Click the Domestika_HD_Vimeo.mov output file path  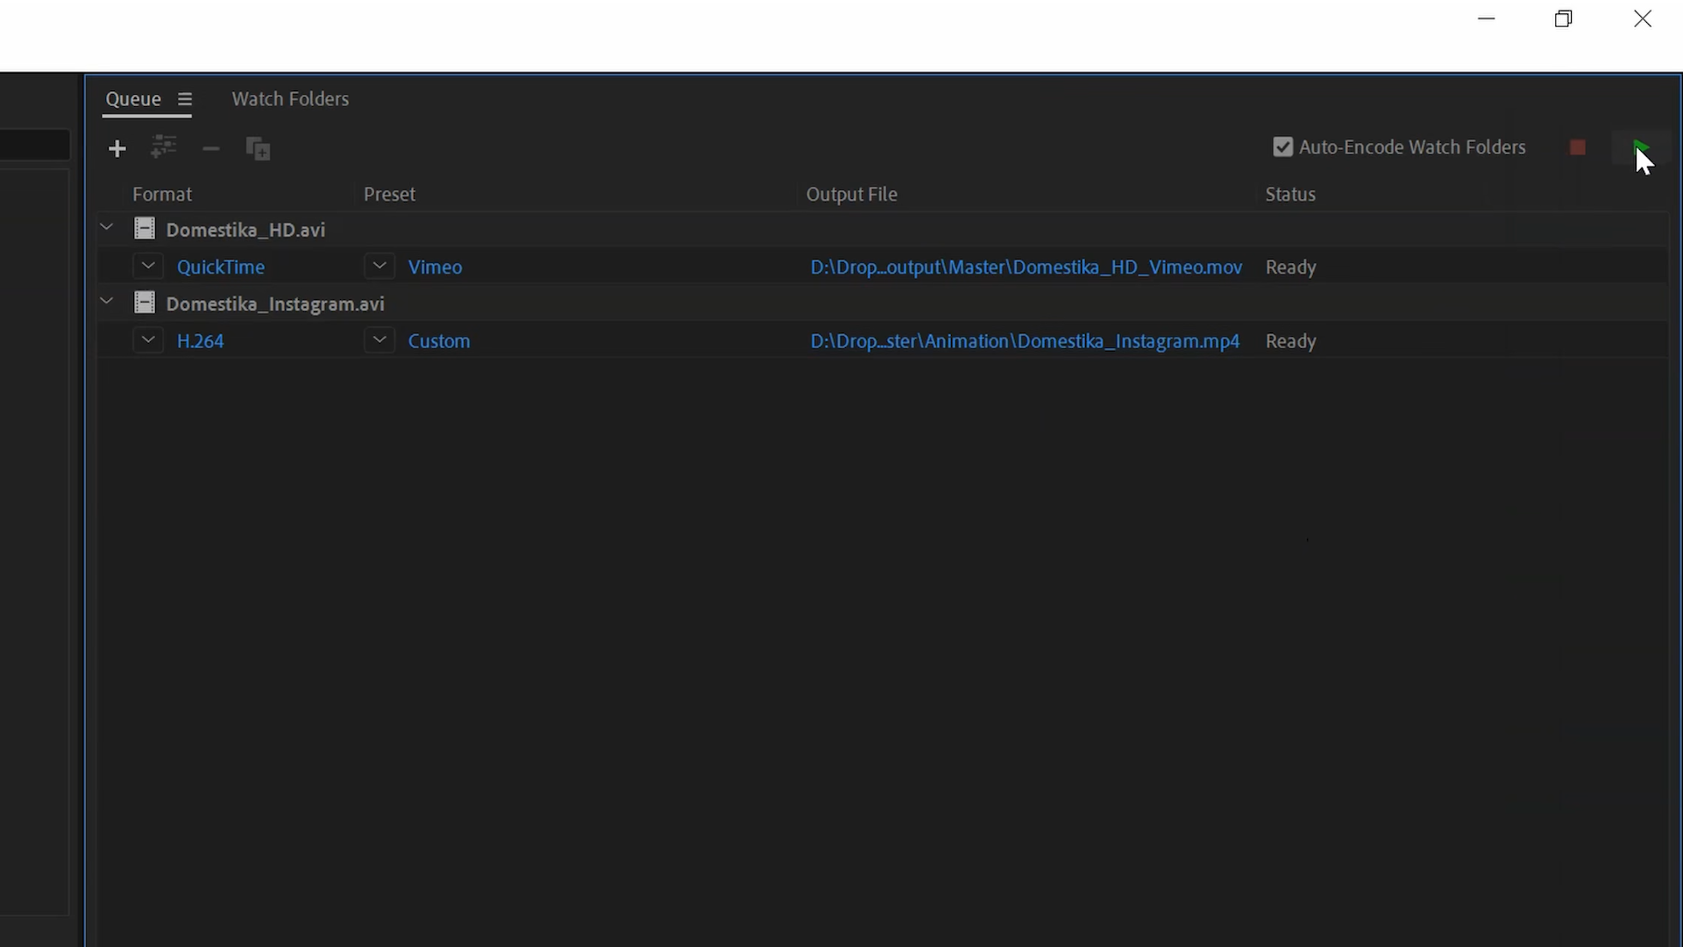1026,267
